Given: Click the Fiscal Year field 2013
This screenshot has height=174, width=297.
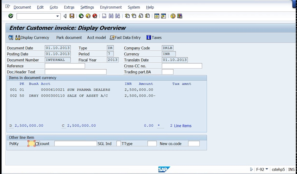Looking at the screenshot, I should pos(112,60).
